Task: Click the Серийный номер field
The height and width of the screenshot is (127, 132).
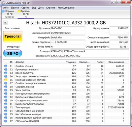Action: click(x=68, y=33)
